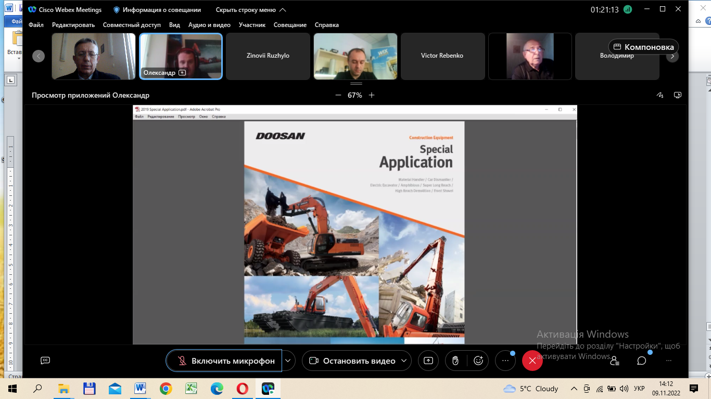Viewport: 711px width, 399px height.
Task: Open the weather widget showing 5°C Cloudy
Action: tap(531, 389)
